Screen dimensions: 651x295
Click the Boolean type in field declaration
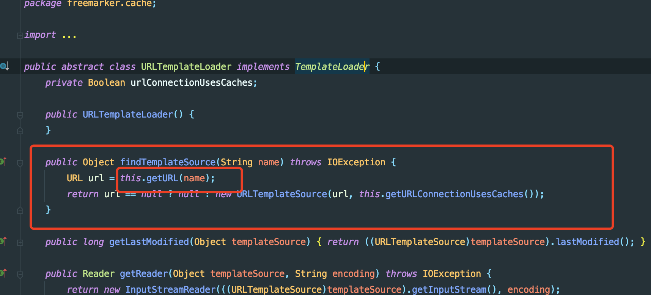pos(107,83)
